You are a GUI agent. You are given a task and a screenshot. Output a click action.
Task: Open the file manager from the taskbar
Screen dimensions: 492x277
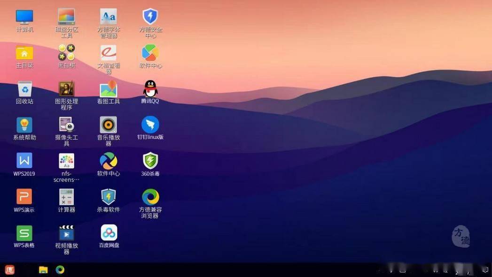[43, 270]
